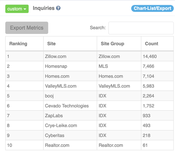Click ranking number 2 in the Homesnap row

[x=8, y=66]
